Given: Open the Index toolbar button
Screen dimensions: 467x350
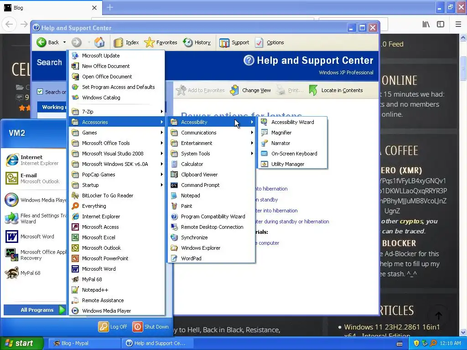Looking at the screenshot, I should pyautogui.click(x=126, y=42).
